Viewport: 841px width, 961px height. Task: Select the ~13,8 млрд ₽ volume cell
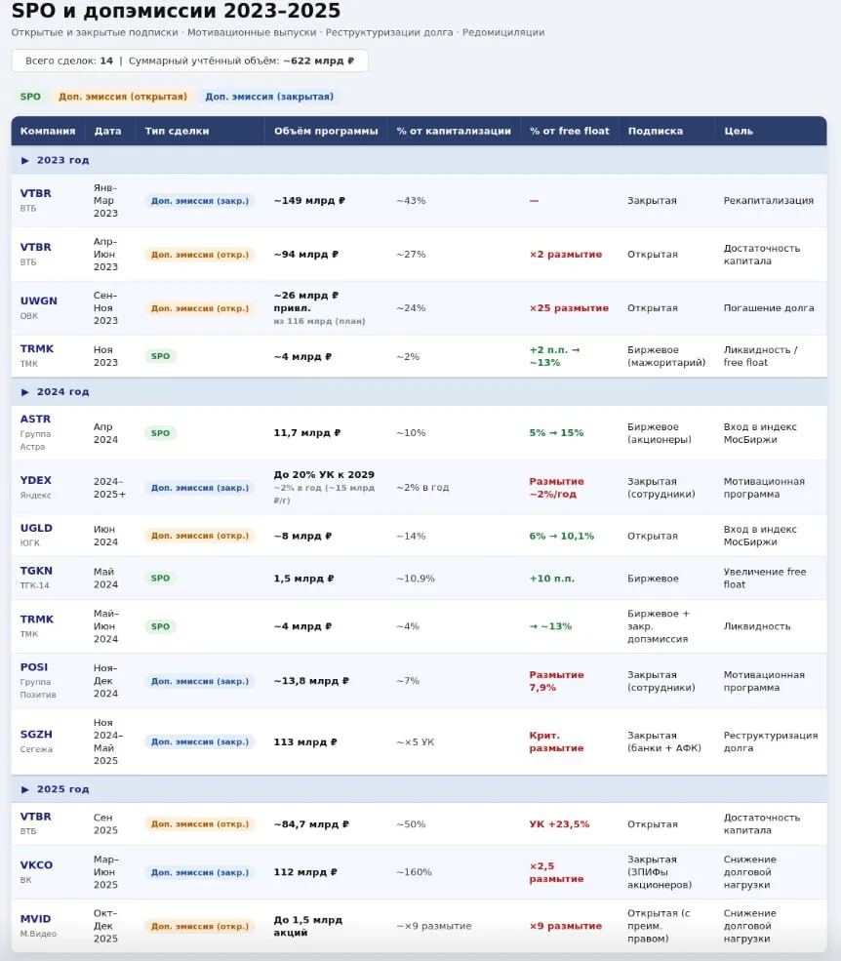(x=311, y=681)
